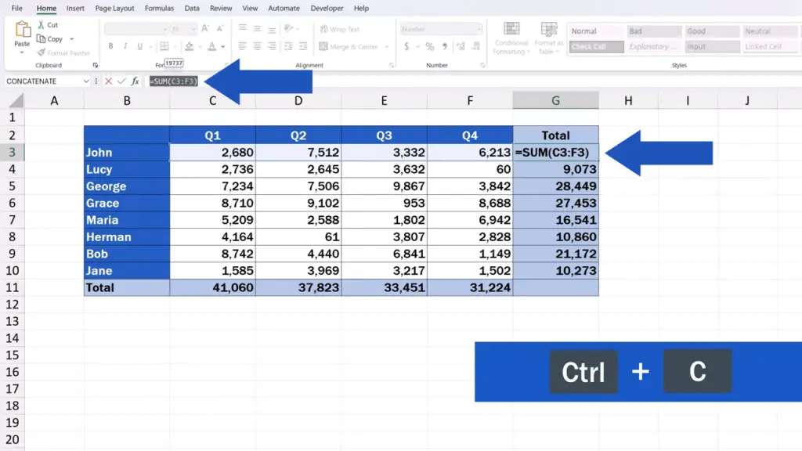This screenshot has width=802, height=451.
Task: Open Insert Function fx icon
Action: (135, 81)
